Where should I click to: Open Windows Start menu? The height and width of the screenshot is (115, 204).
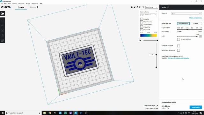tap(3, 113)
